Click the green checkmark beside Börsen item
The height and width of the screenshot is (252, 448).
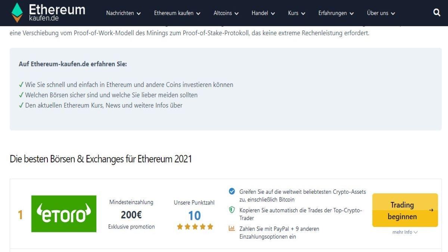tap(21, 94)
